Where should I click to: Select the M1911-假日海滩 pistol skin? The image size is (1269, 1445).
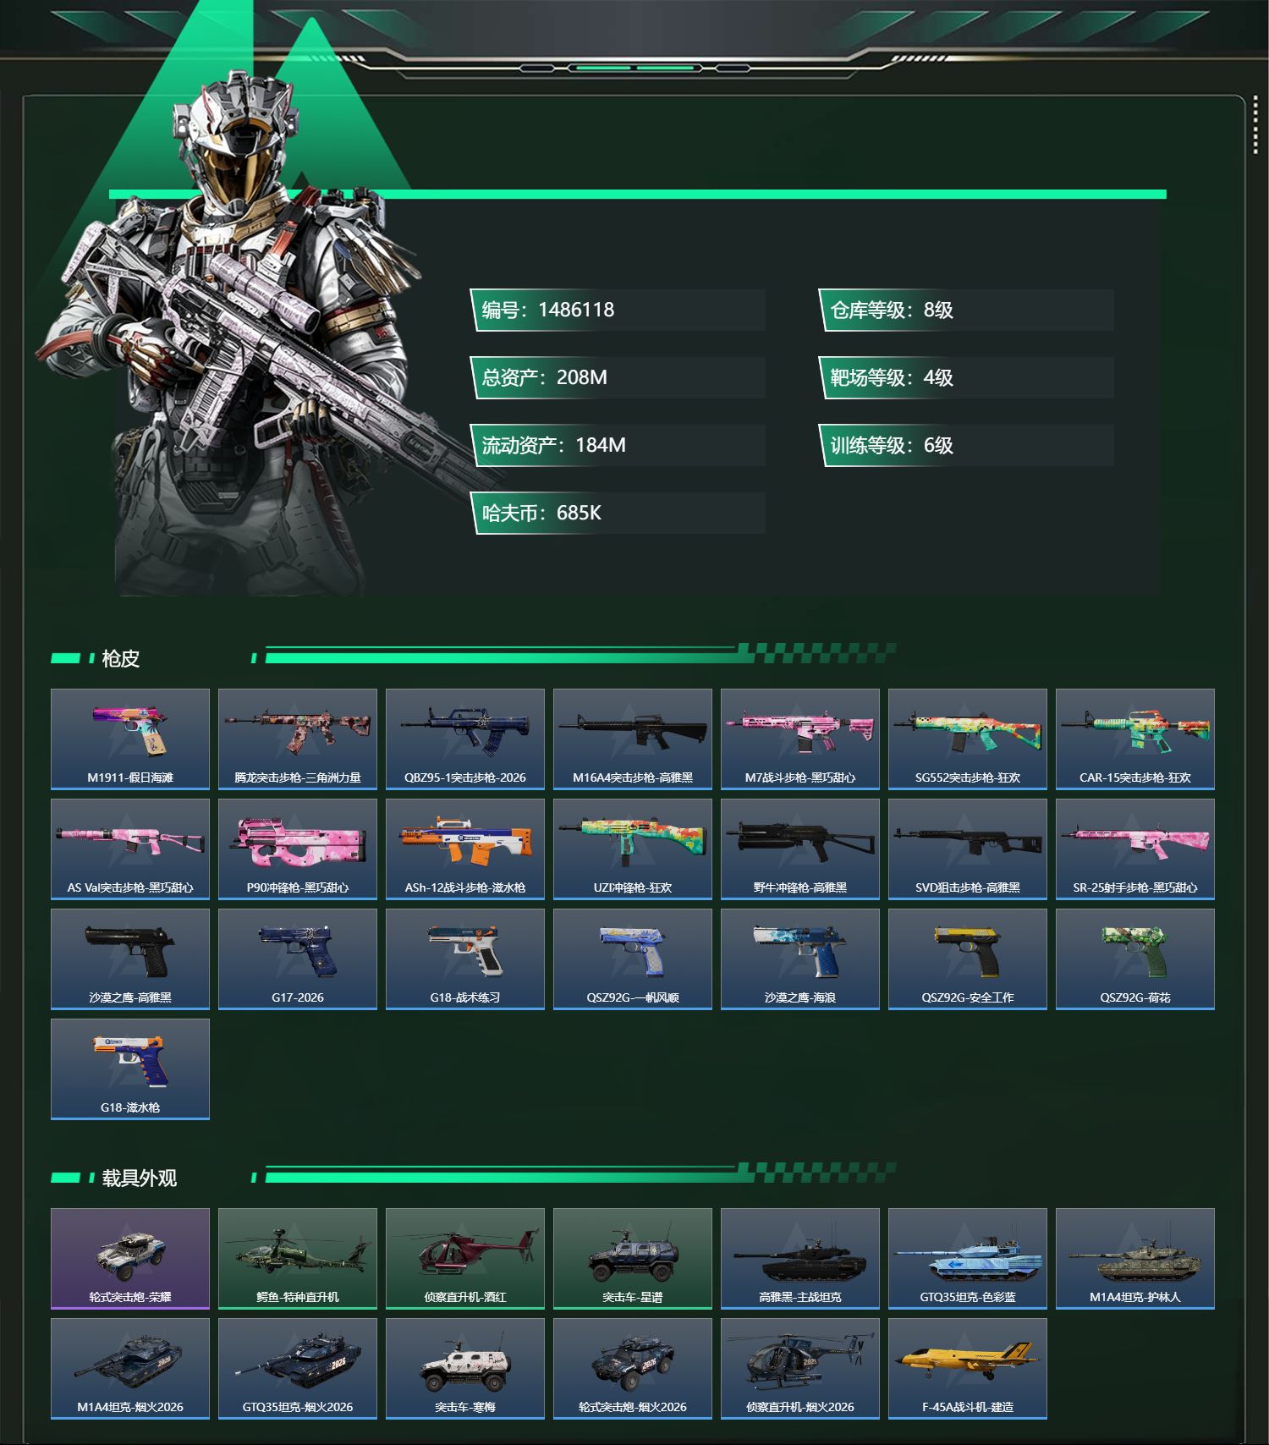click(130, 739)
